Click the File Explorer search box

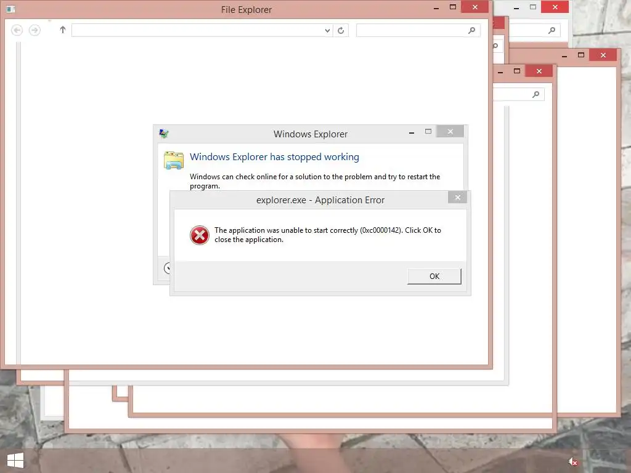coord(418,31)
